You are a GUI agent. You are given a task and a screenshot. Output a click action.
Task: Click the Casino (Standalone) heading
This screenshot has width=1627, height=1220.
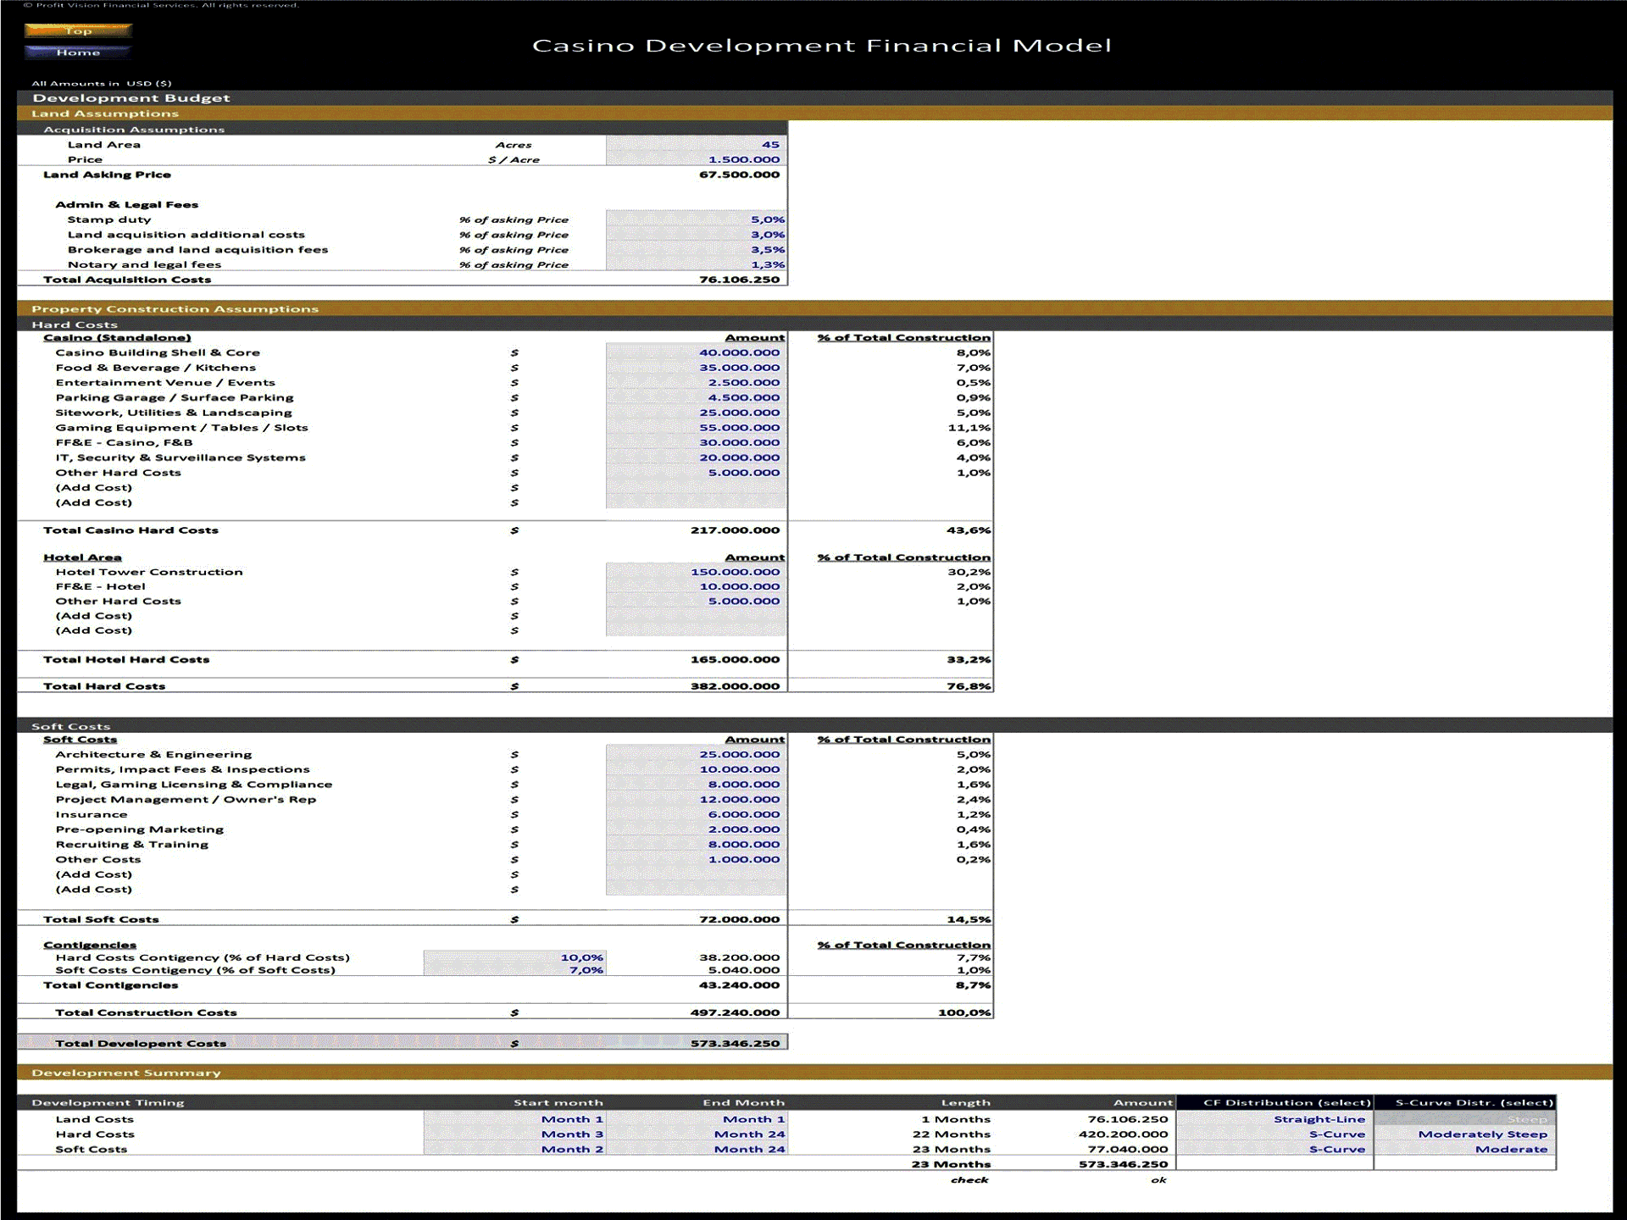(117, 337)
